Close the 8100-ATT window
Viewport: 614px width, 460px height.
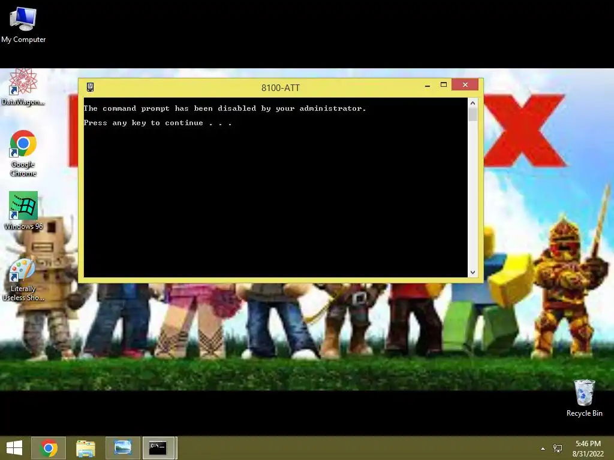[x=465, y=84]
